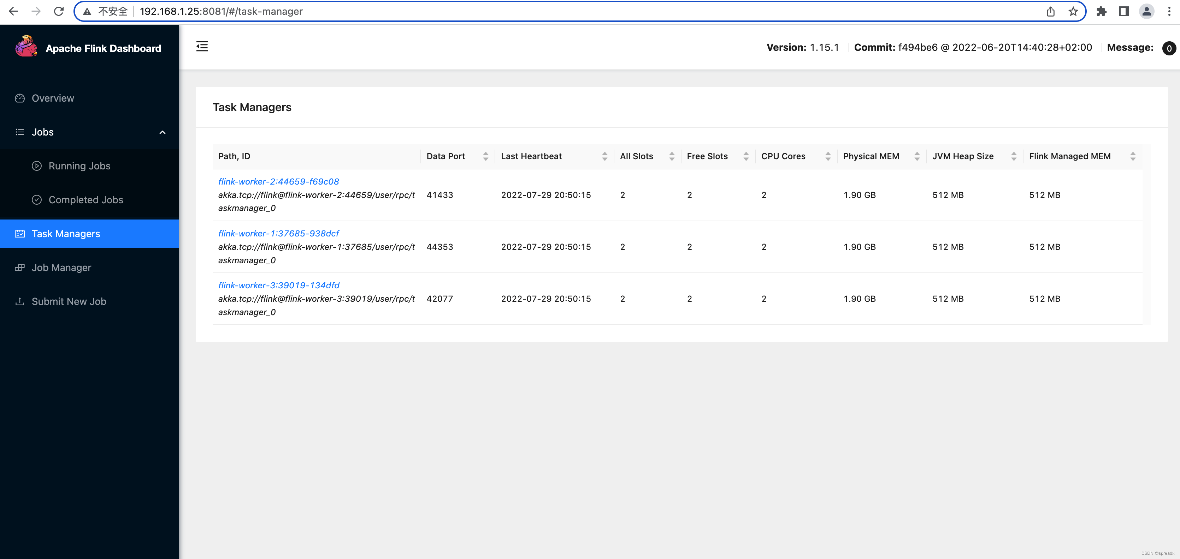The width and height of the screenshot is (1180, 559).
Task: Click the message count badge
Action: [x=1169, y=48]
